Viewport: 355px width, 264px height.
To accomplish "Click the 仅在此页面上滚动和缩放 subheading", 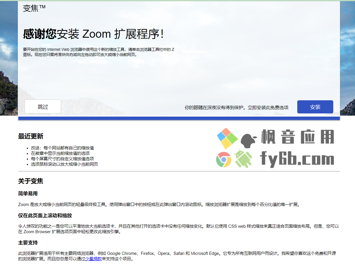I will (45, 215).
